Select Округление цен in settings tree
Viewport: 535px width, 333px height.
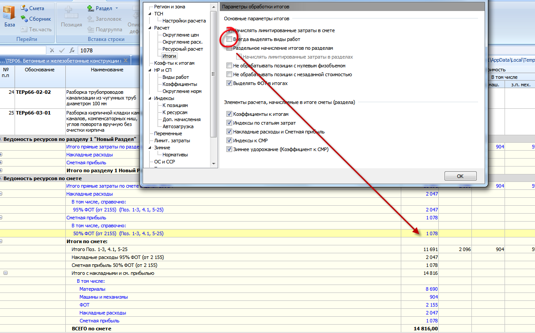point(181,35)
